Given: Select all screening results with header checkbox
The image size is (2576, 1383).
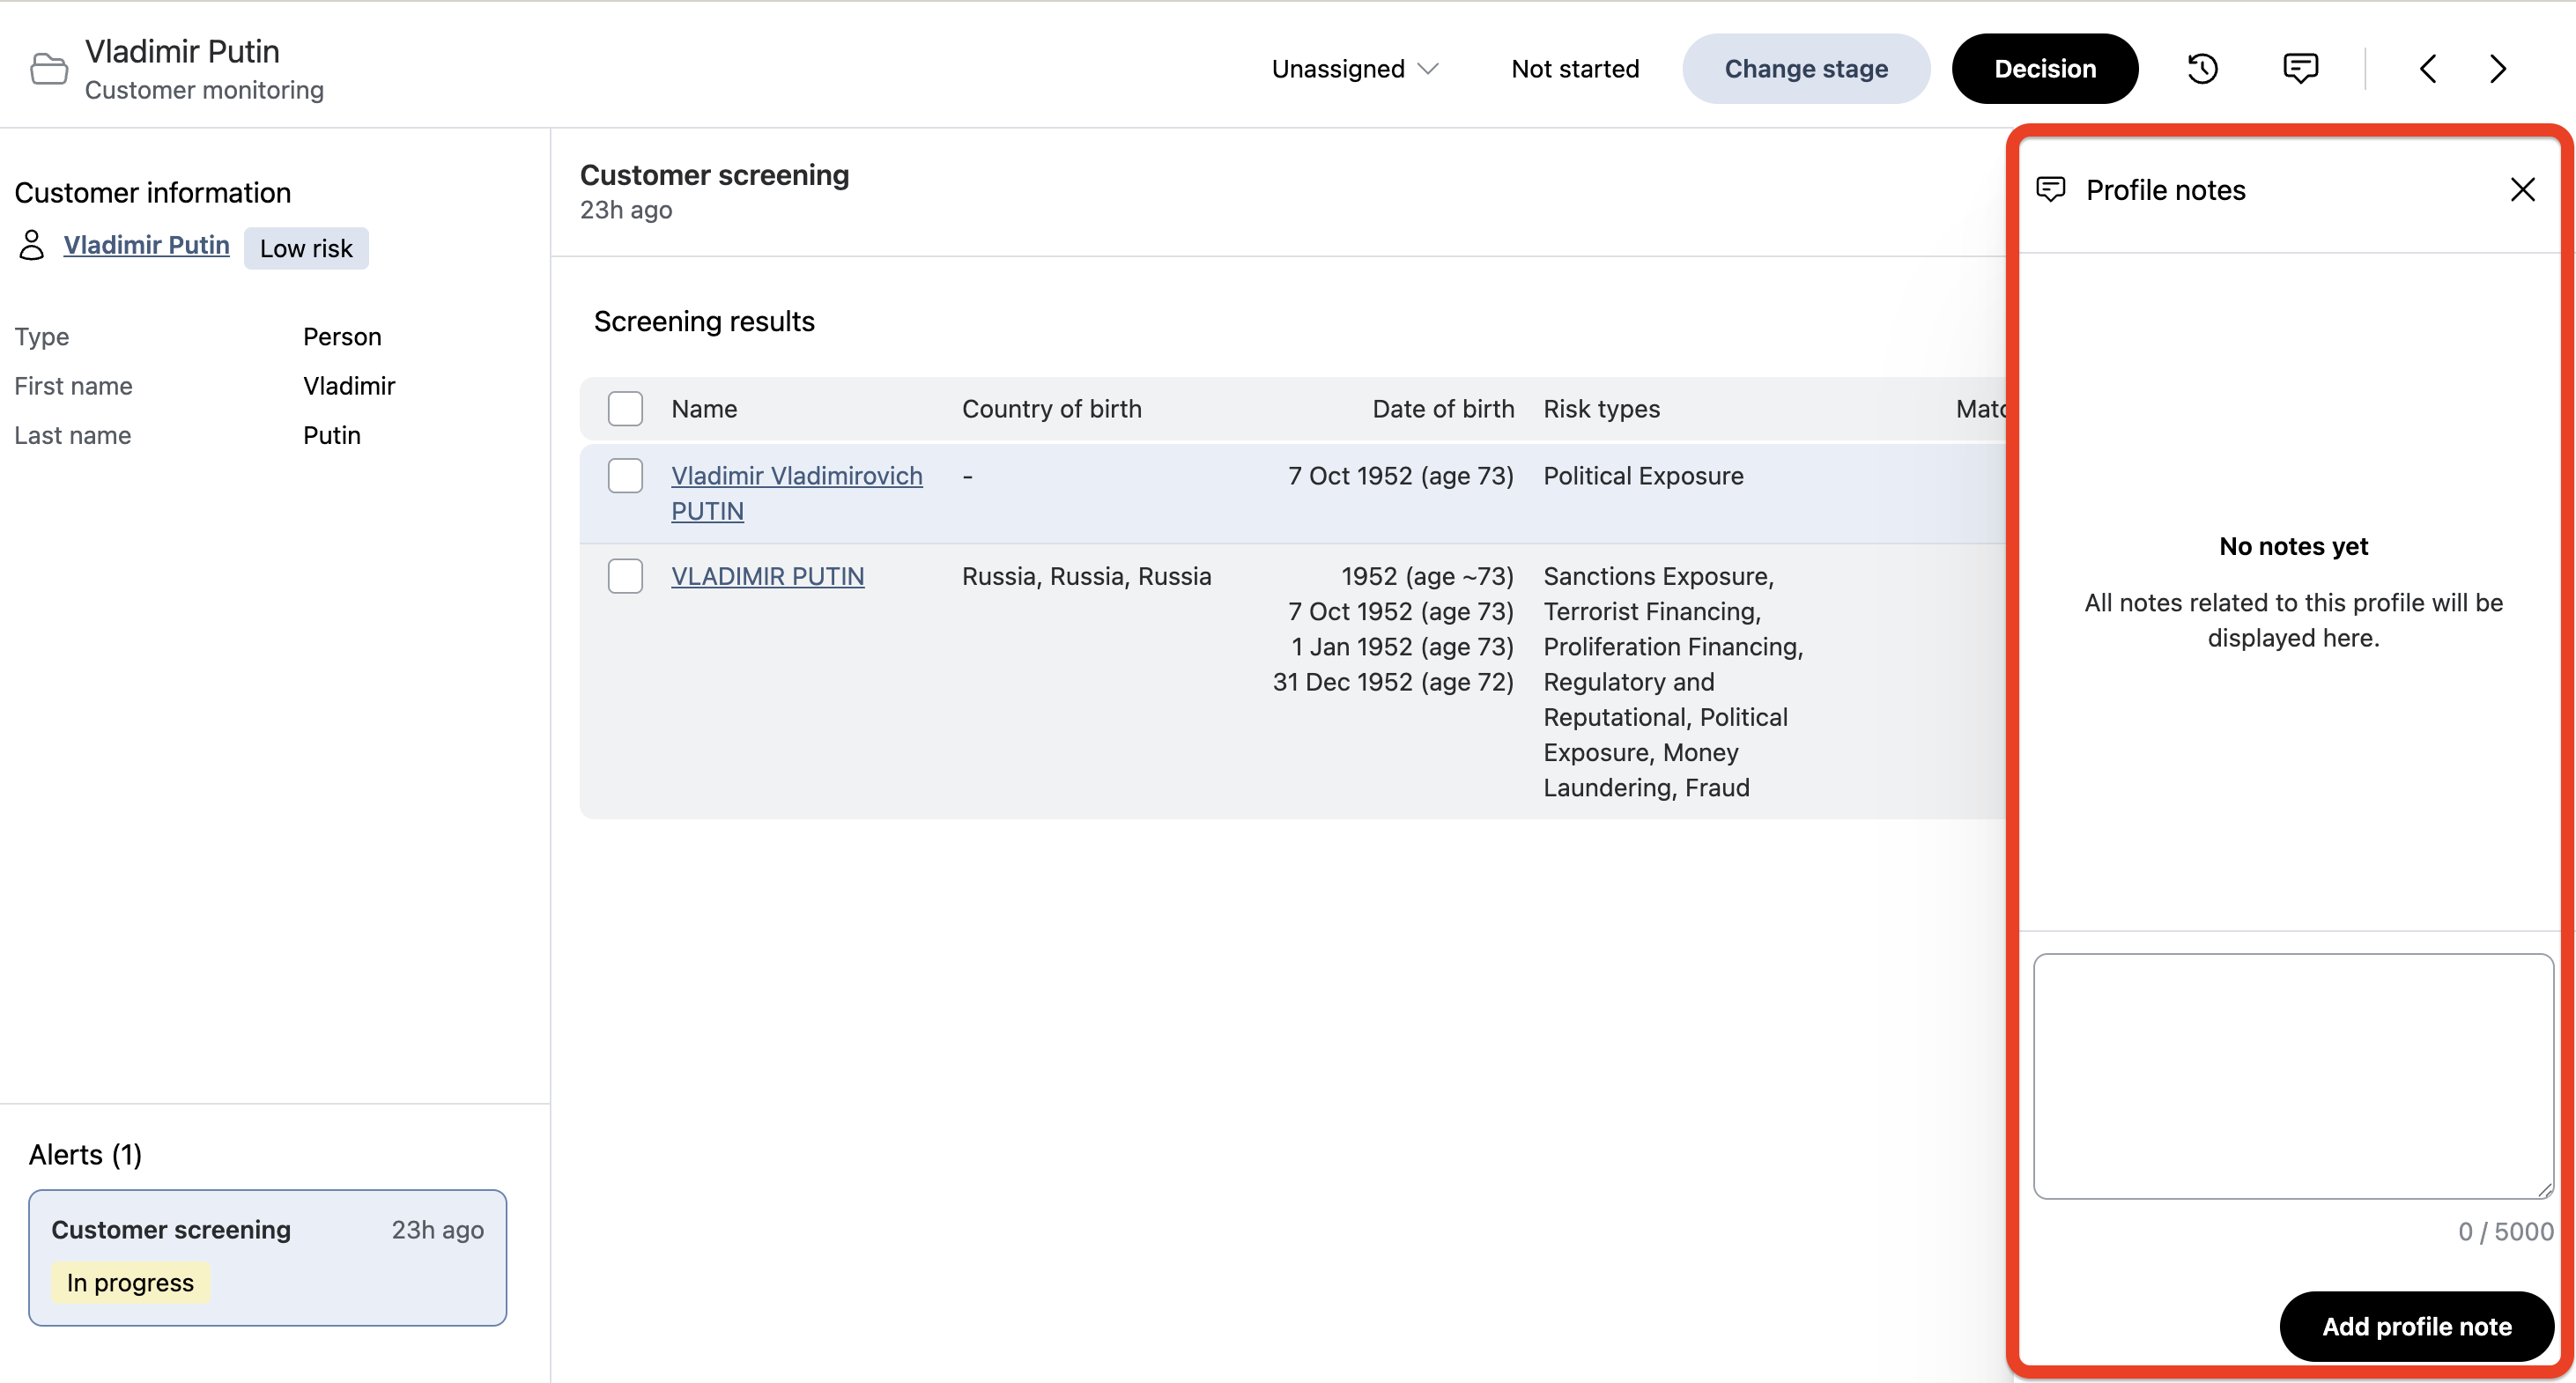Looking at the screenshot, I should coord(625,409).
